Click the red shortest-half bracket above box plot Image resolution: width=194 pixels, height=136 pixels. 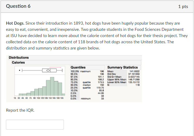pos(55,68)
